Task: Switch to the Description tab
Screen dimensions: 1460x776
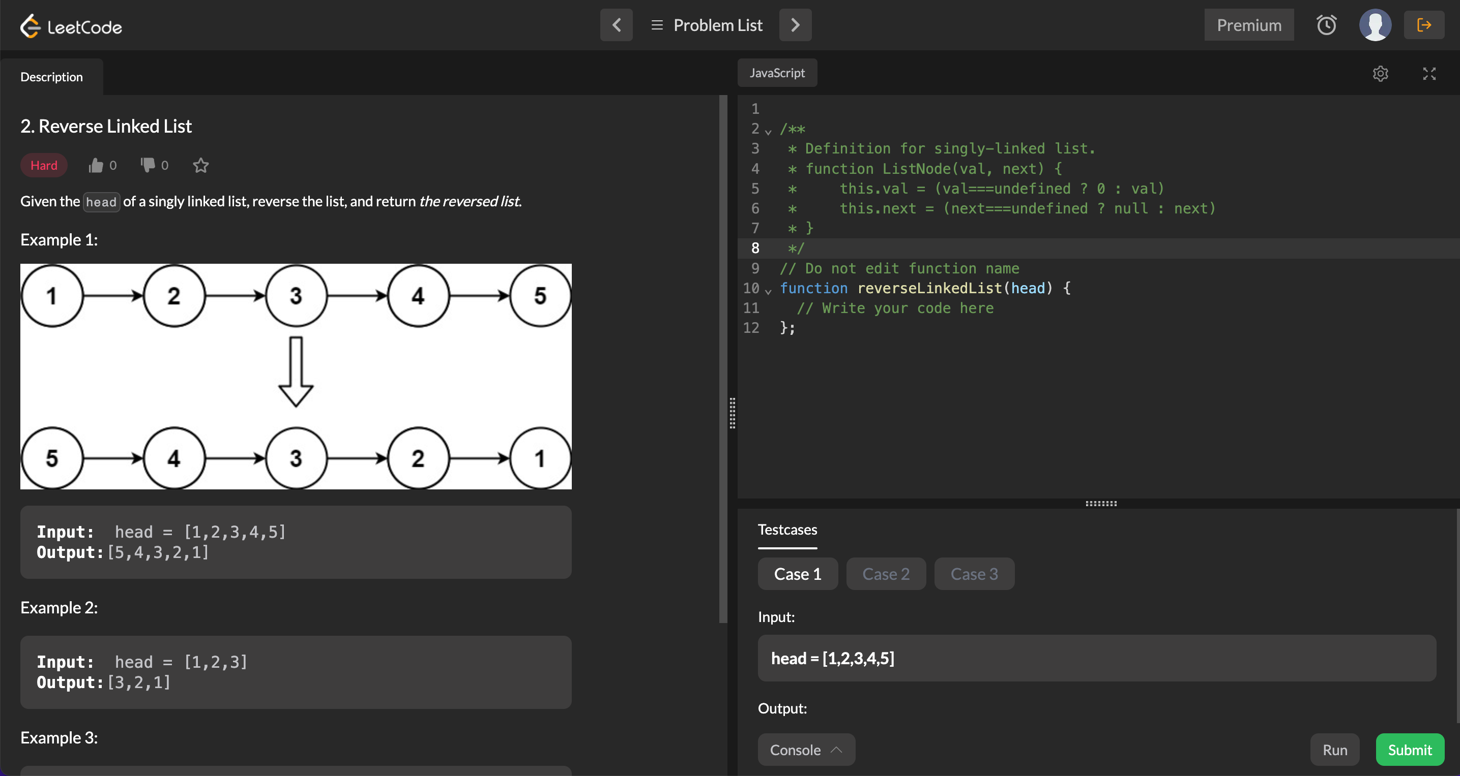Action: tap(51, 77)
